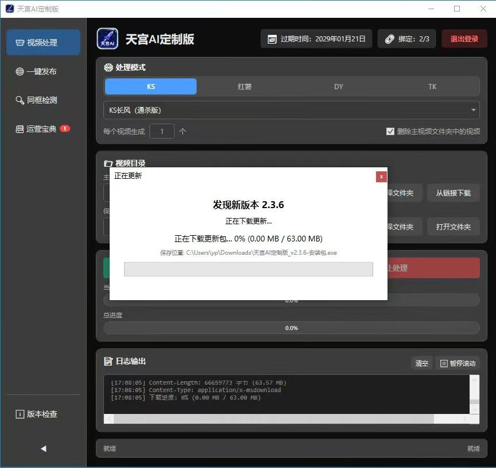Click the 暂停滚动 button

click(x=458, y=363)
